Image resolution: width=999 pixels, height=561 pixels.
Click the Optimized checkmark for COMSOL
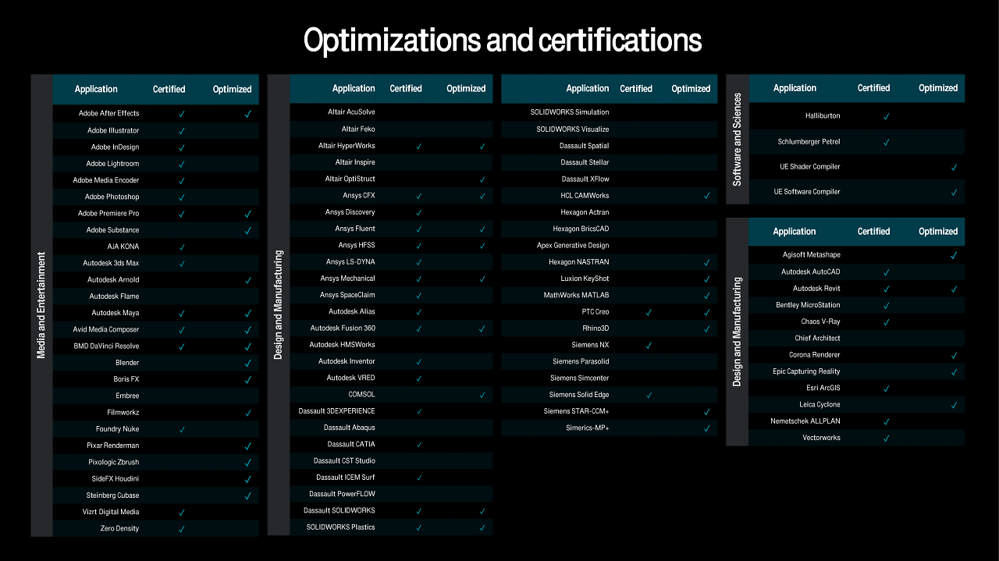(x=482, y=395)
